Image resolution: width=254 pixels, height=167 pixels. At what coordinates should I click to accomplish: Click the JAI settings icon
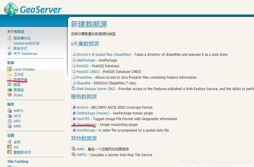click(x=9, y=147)
